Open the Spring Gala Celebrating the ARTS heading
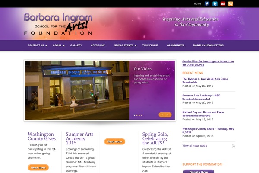 [x=155, y=138]
